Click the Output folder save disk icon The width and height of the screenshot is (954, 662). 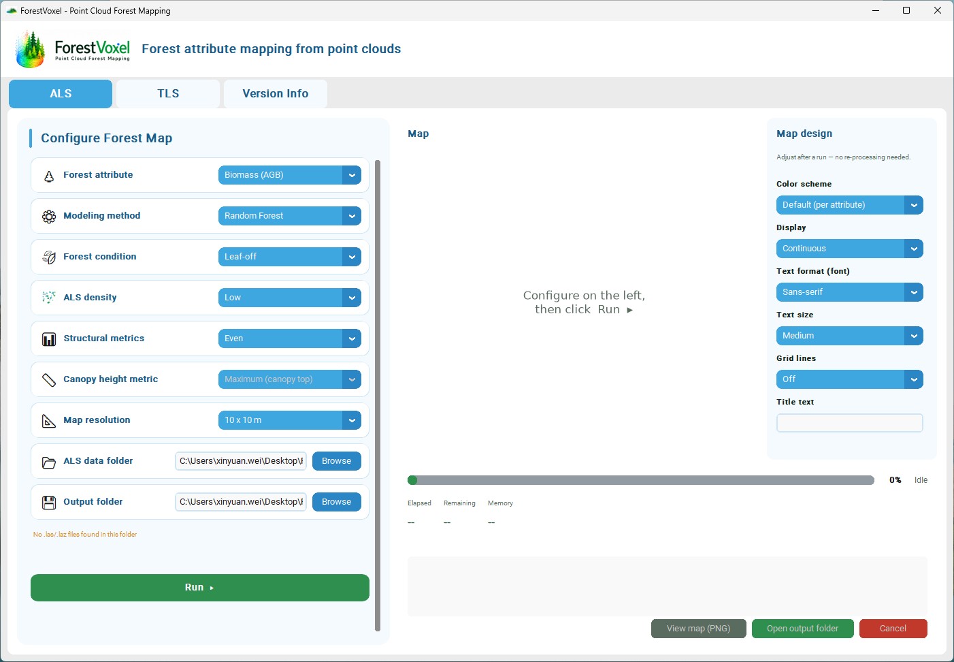(x=49, y=503)
